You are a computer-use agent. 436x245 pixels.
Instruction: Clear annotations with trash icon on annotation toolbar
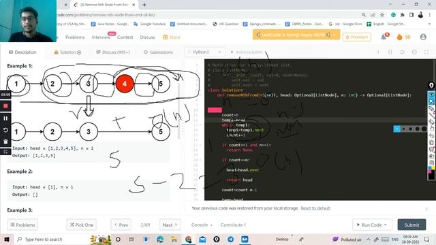tap(431, 142)
